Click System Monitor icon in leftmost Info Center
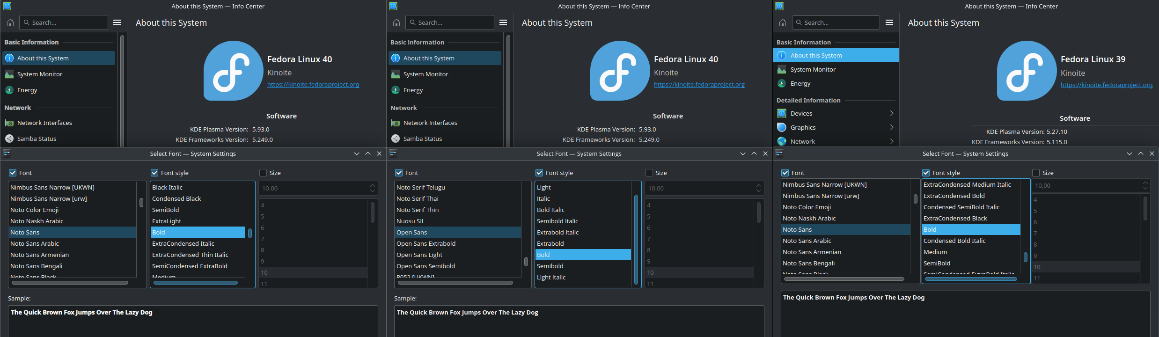The width and height of the screenshot is (1159, 337). (x=9, y=74)
